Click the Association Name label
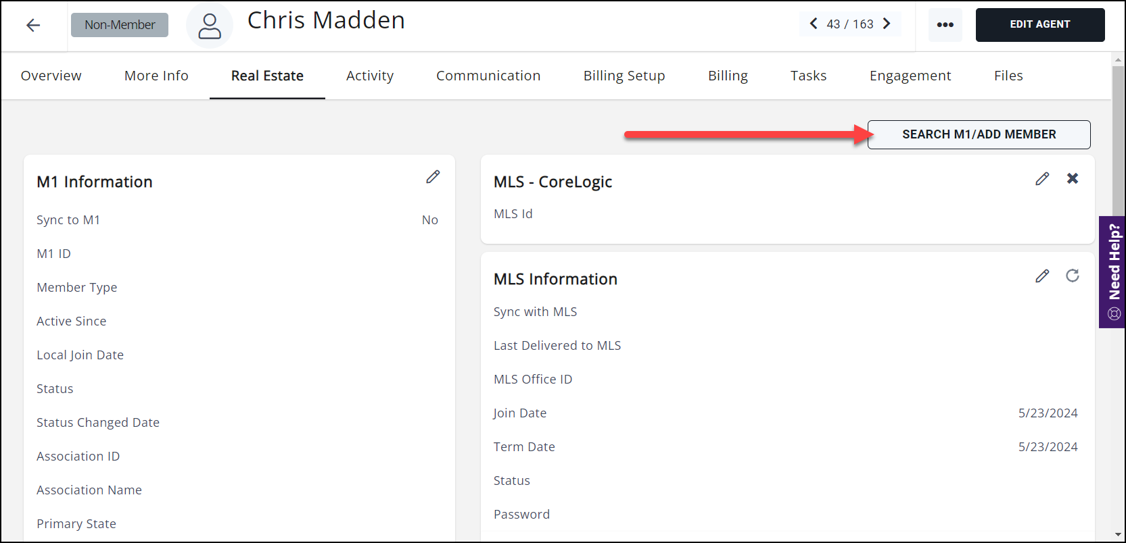 pyautogui.click(x=89, y=490)
